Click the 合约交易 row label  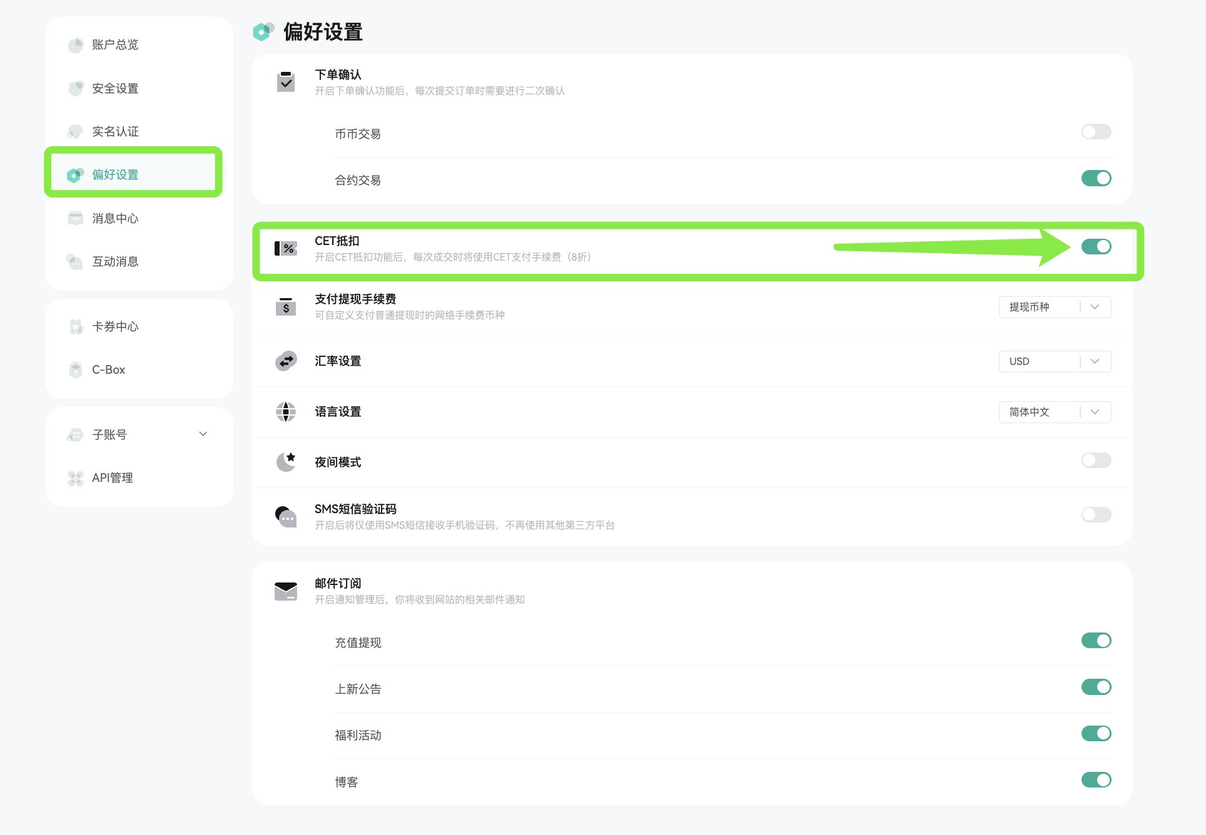click(358, 180)
